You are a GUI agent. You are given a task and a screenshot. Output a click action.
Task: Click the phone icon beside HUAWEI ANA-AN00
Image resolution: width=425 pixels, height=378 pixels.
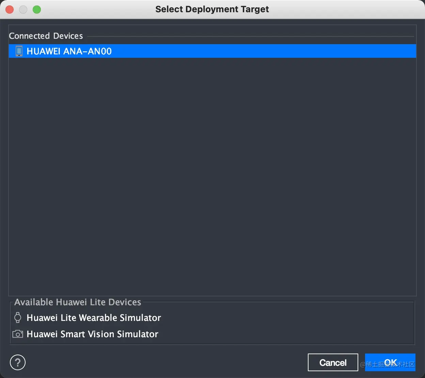(19, 51)
